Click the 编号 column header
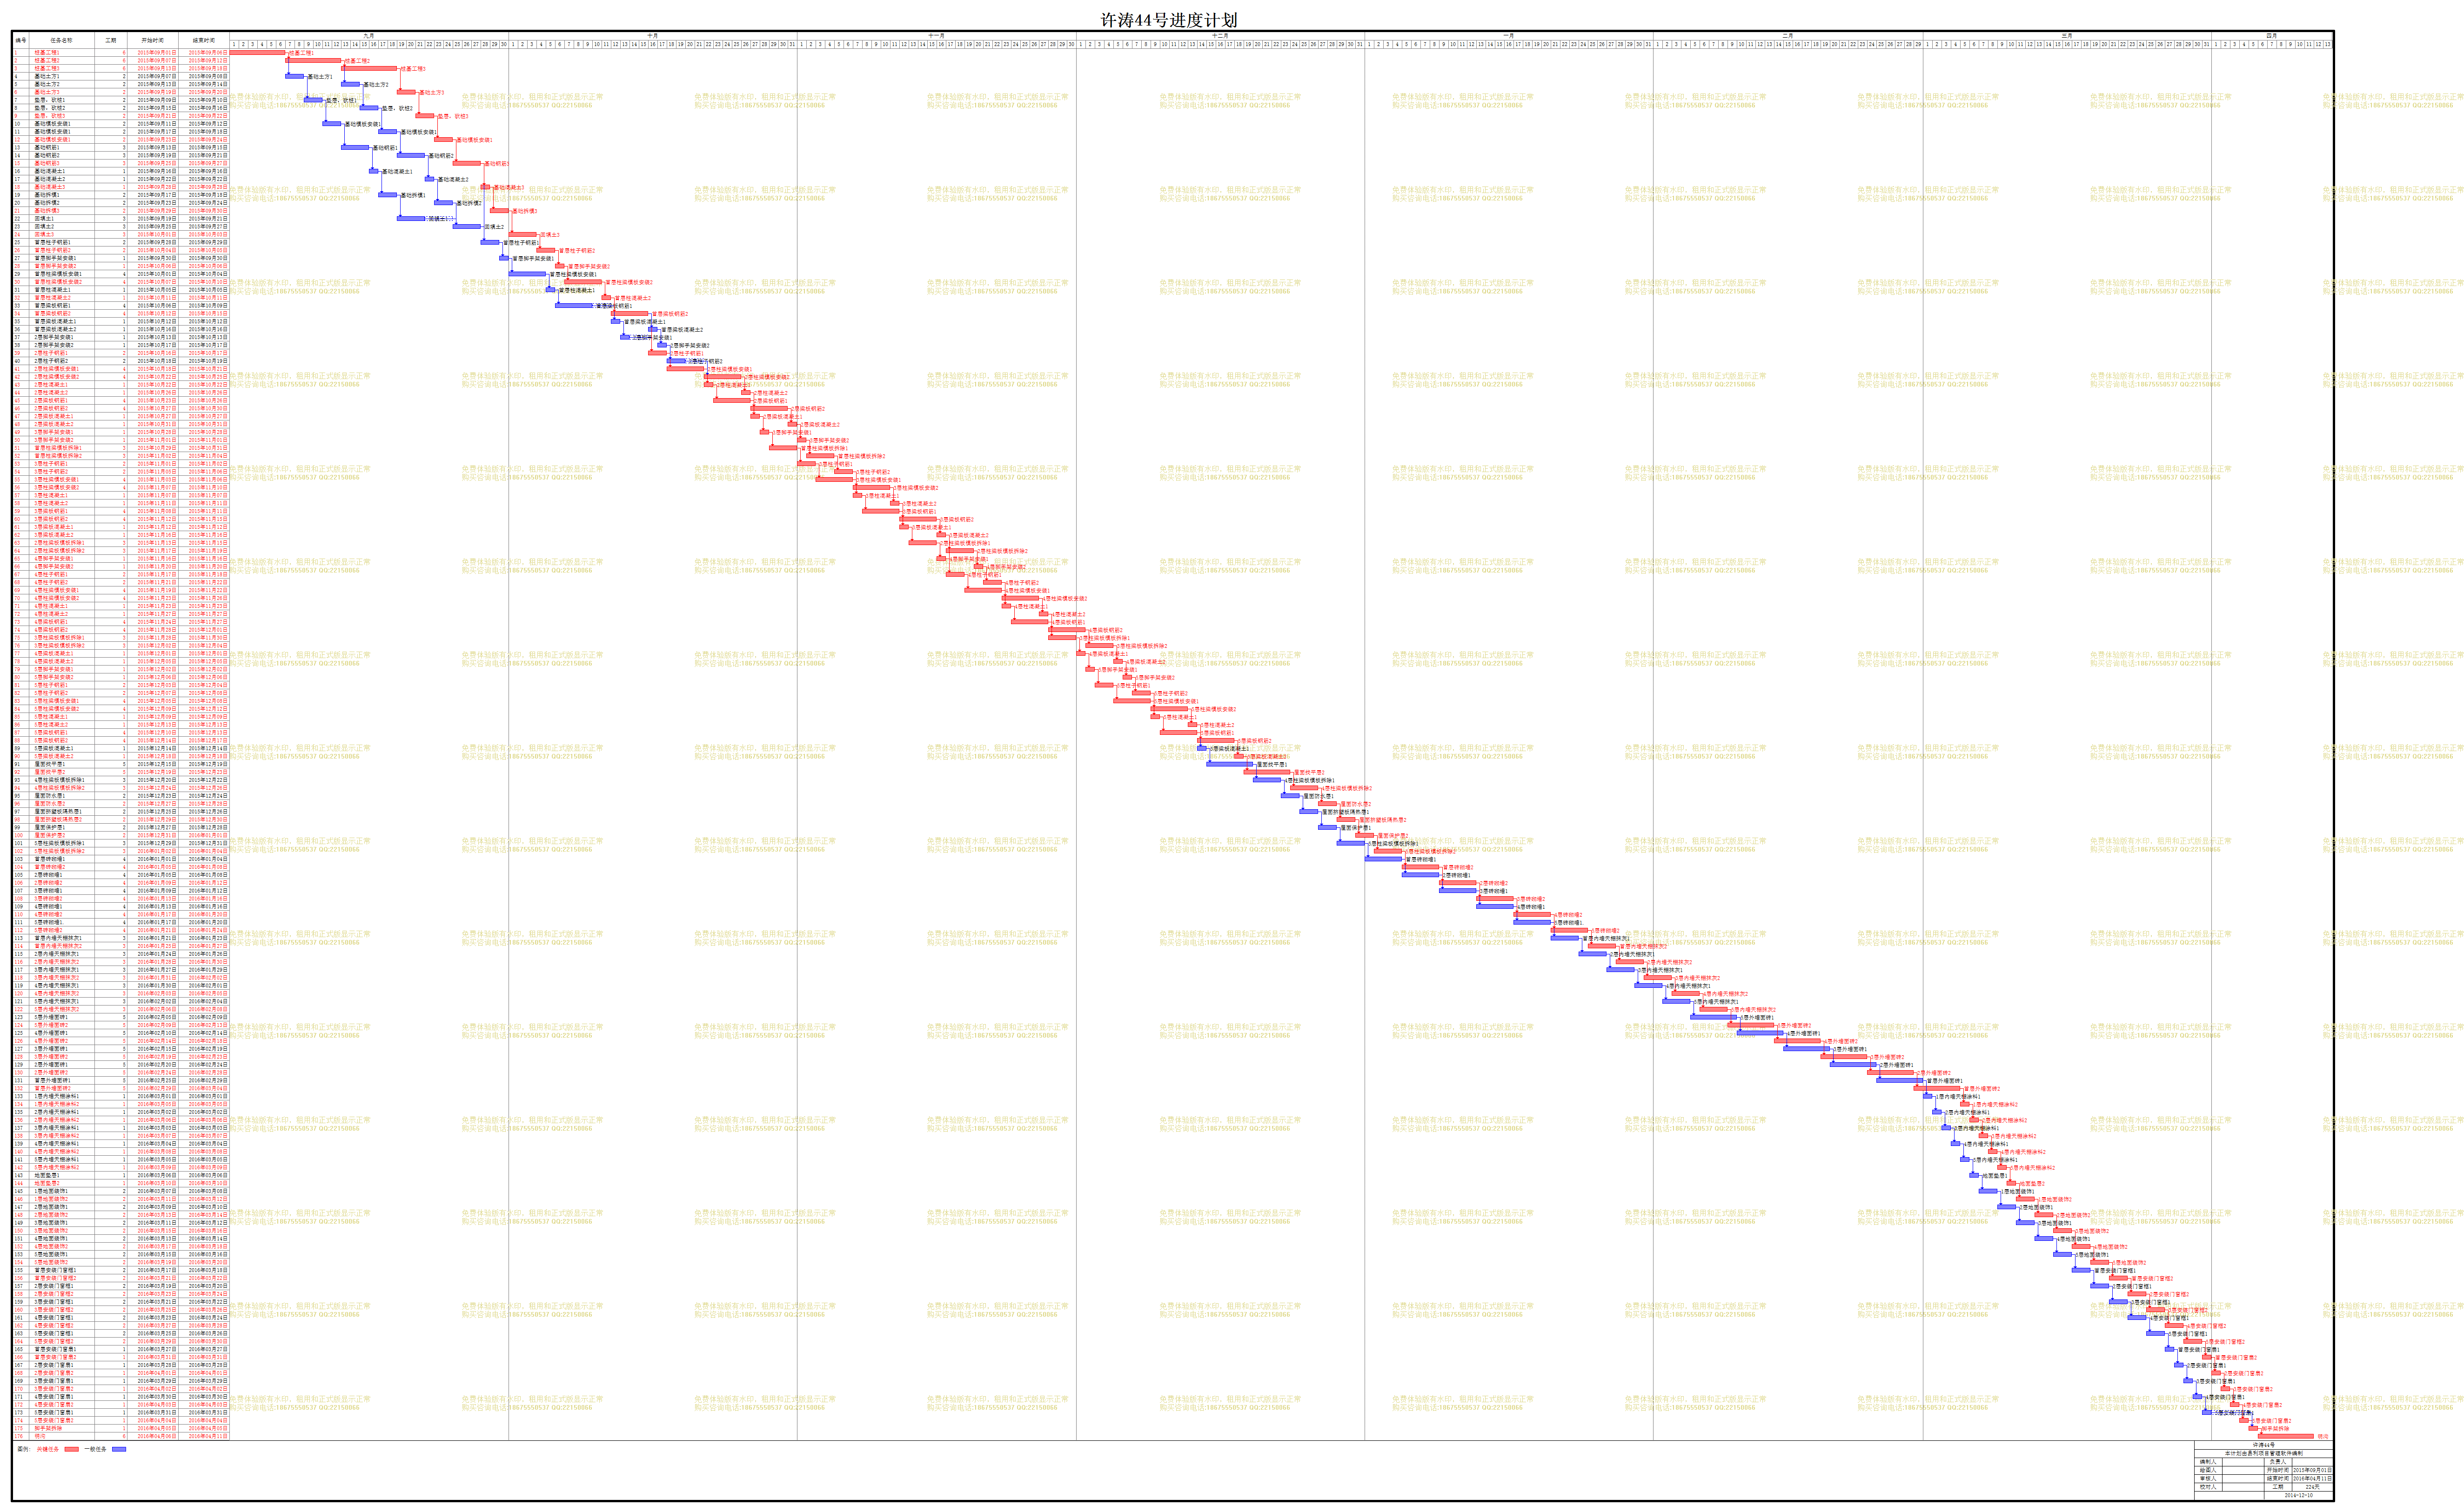The width and height of the screenshot is (2464, 1512). tap(21, 41)
